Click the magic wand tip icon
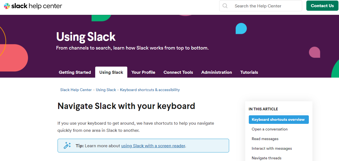Viewport: 339px width, 161px height. (x=67, y=146)
